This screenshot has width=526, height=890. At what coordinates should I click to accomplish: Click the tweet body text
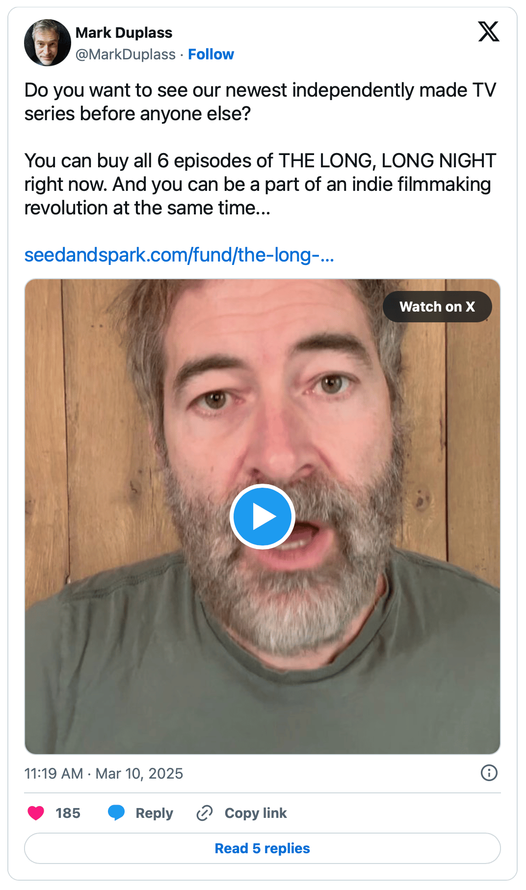[x=261, y=149]
